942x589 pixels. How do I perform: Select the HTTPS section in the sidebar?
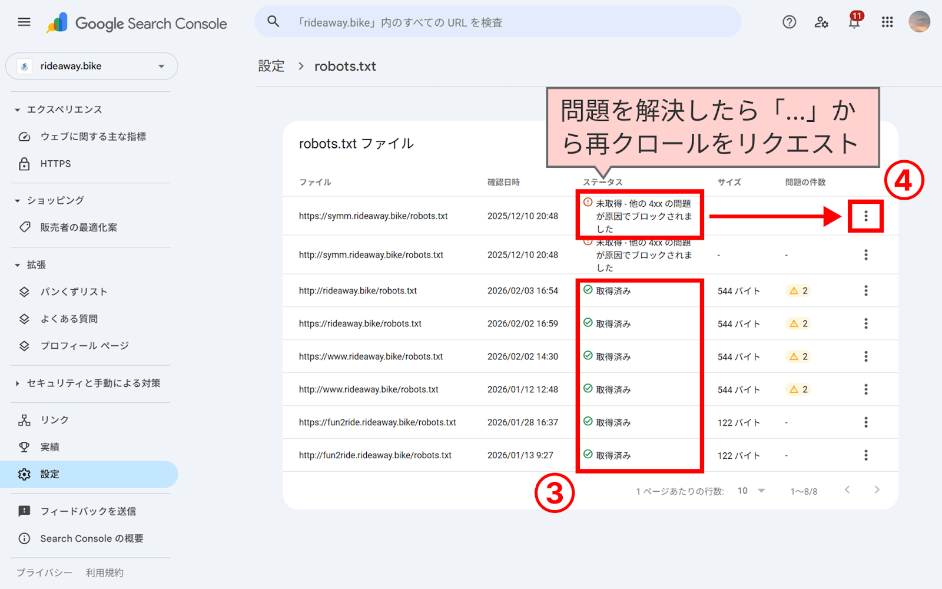point(55,163)
